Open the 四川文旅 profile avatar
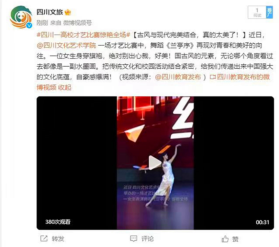This screenshot has width=279, height=247. (x=21, y=17)
